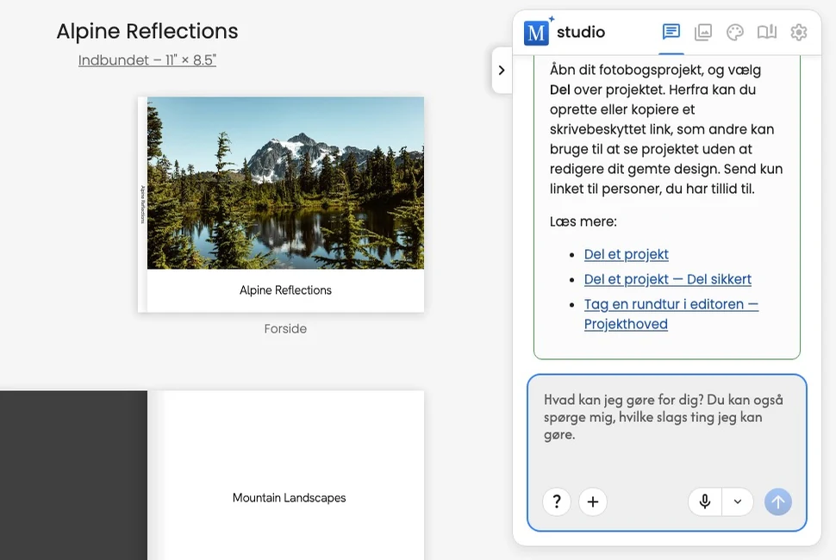This screenshot has width=836, height=560.
Task: Open the color palette themes icon
Action: point(734,32)
